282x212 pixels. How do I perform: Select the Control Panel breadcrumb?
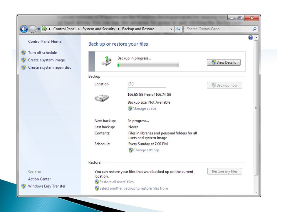pos(64,29)
